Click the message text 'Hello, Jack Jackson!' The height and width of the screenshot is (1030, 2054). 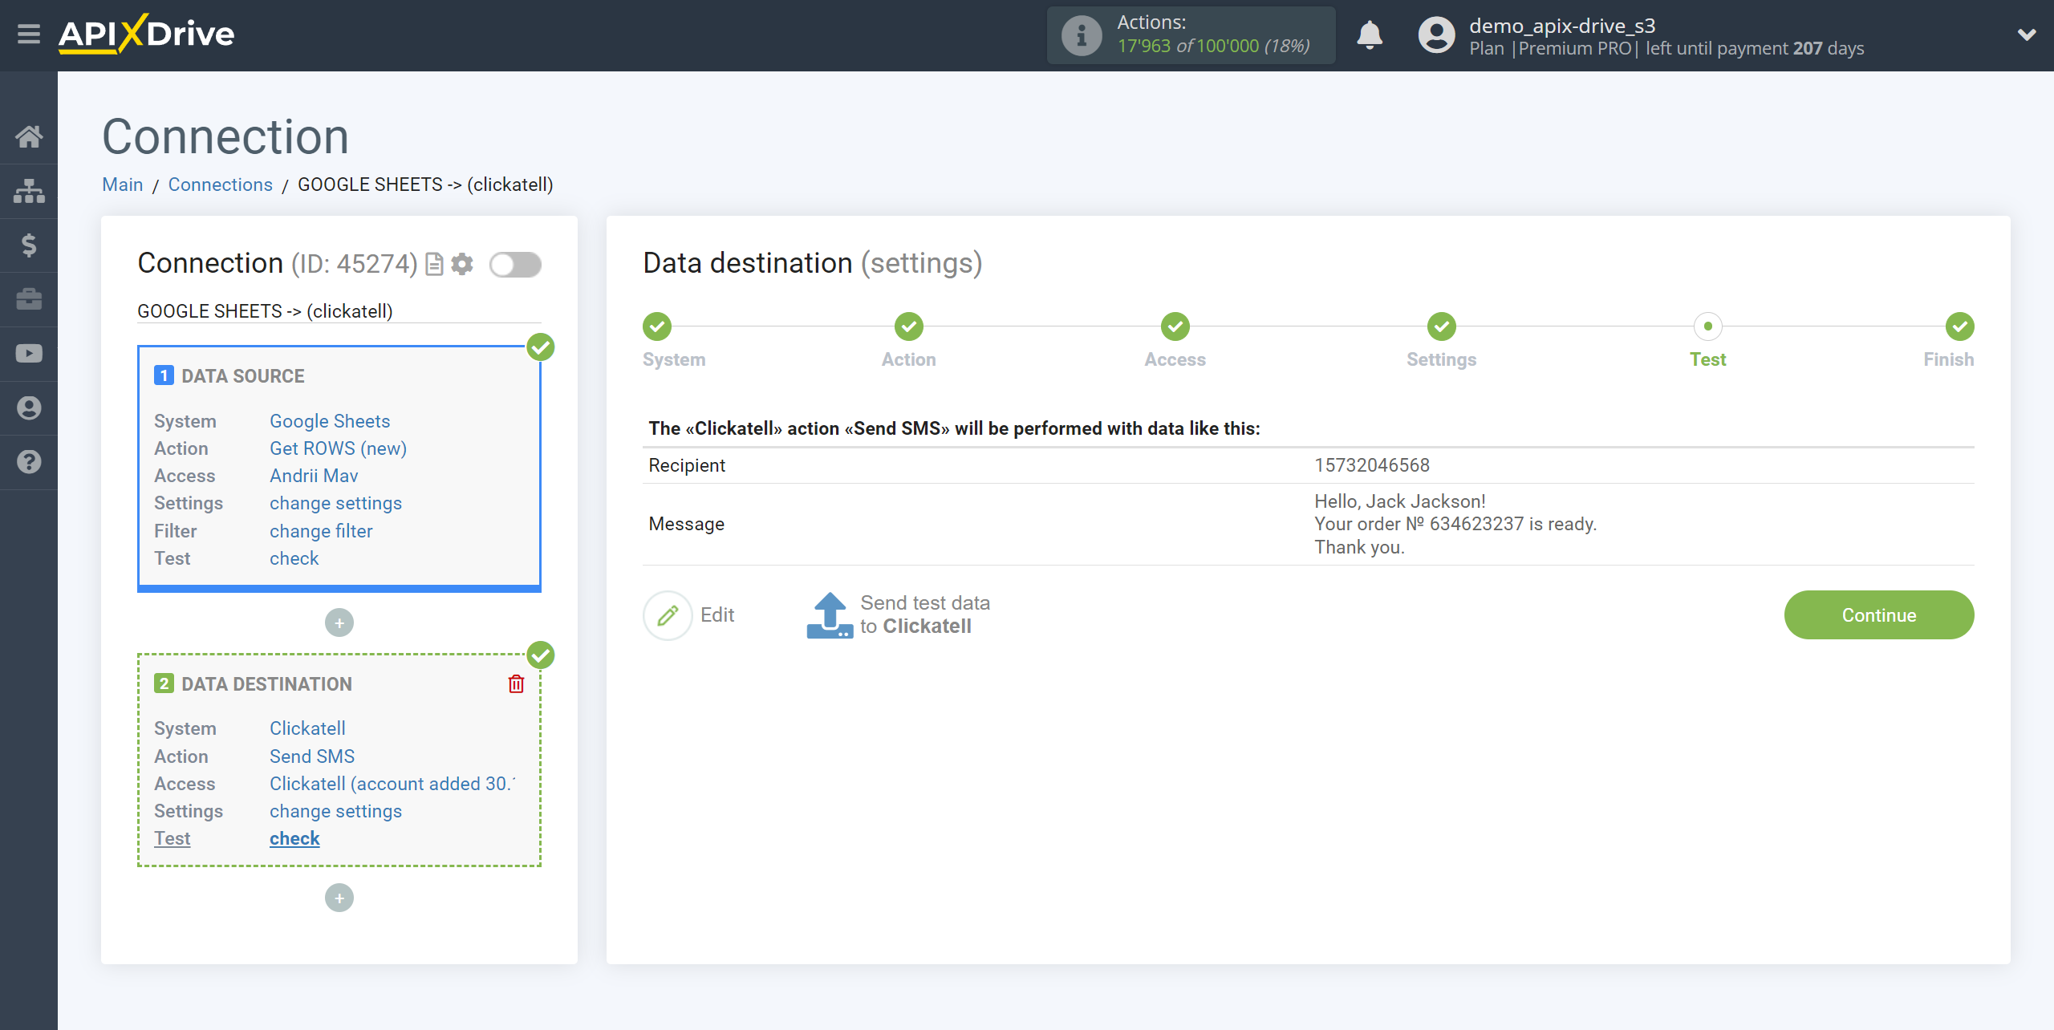(1400, 501)
